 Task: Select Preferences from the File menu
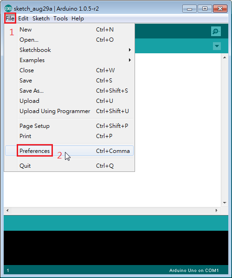coord(69,151)
